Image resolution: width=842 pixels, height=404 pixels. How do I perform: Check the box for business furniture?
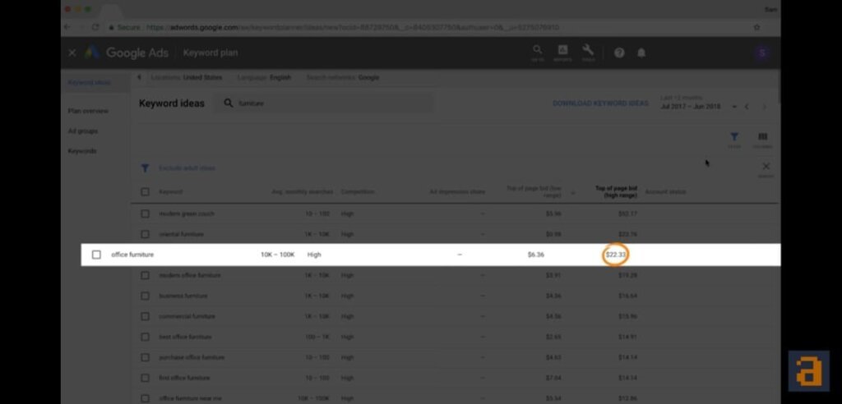click(x=145, y=296)
